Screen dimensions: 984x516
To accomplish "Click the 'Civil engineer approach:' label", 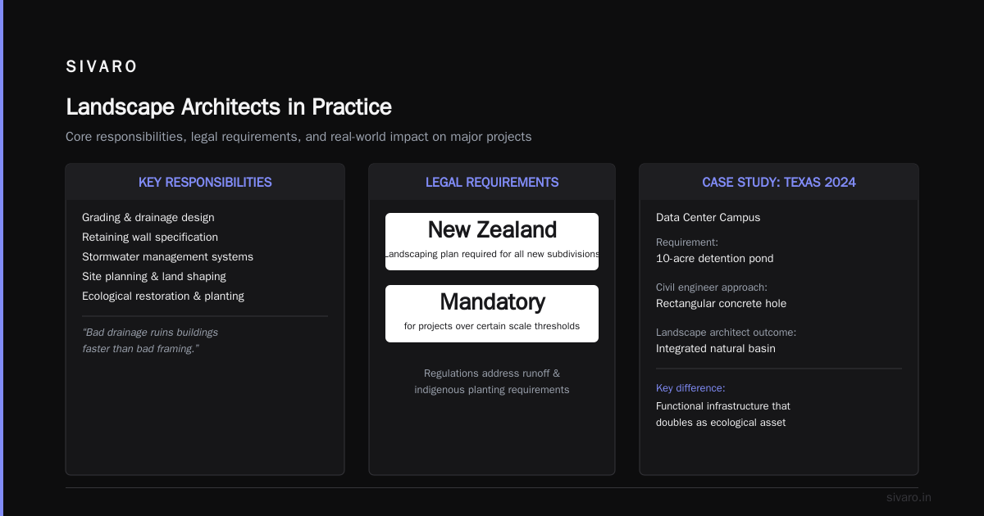I will pos(712,287).
